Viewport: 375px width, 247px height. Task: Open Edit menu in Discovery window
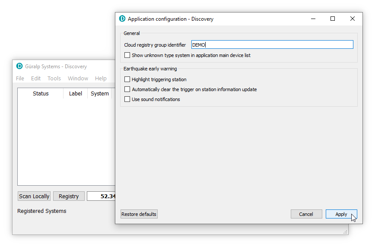[36, 79]
